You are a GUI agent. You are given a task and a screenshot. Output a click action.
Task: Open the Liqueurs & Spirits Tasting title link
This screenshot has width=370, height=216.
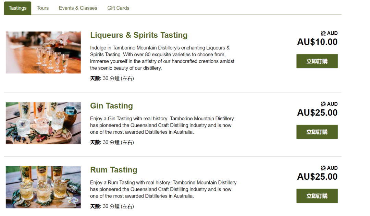139,35
